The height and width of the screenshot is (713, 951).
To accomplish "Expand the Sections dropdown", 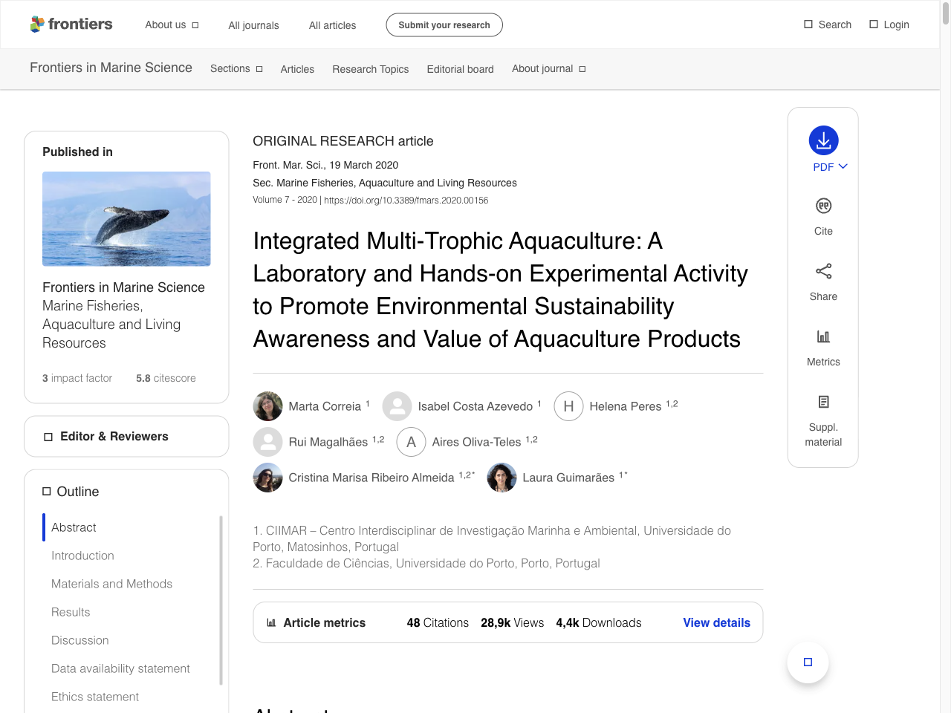I will pyautogui.click(x=236, y=68).
